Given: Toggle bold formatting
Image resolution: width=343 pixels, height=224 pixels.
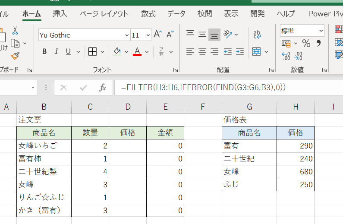Looking at the screenshot, I should 44,52.
